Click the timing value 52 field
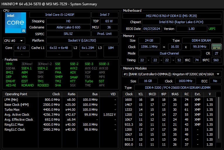The image size is (224, 150). [179, 60]
